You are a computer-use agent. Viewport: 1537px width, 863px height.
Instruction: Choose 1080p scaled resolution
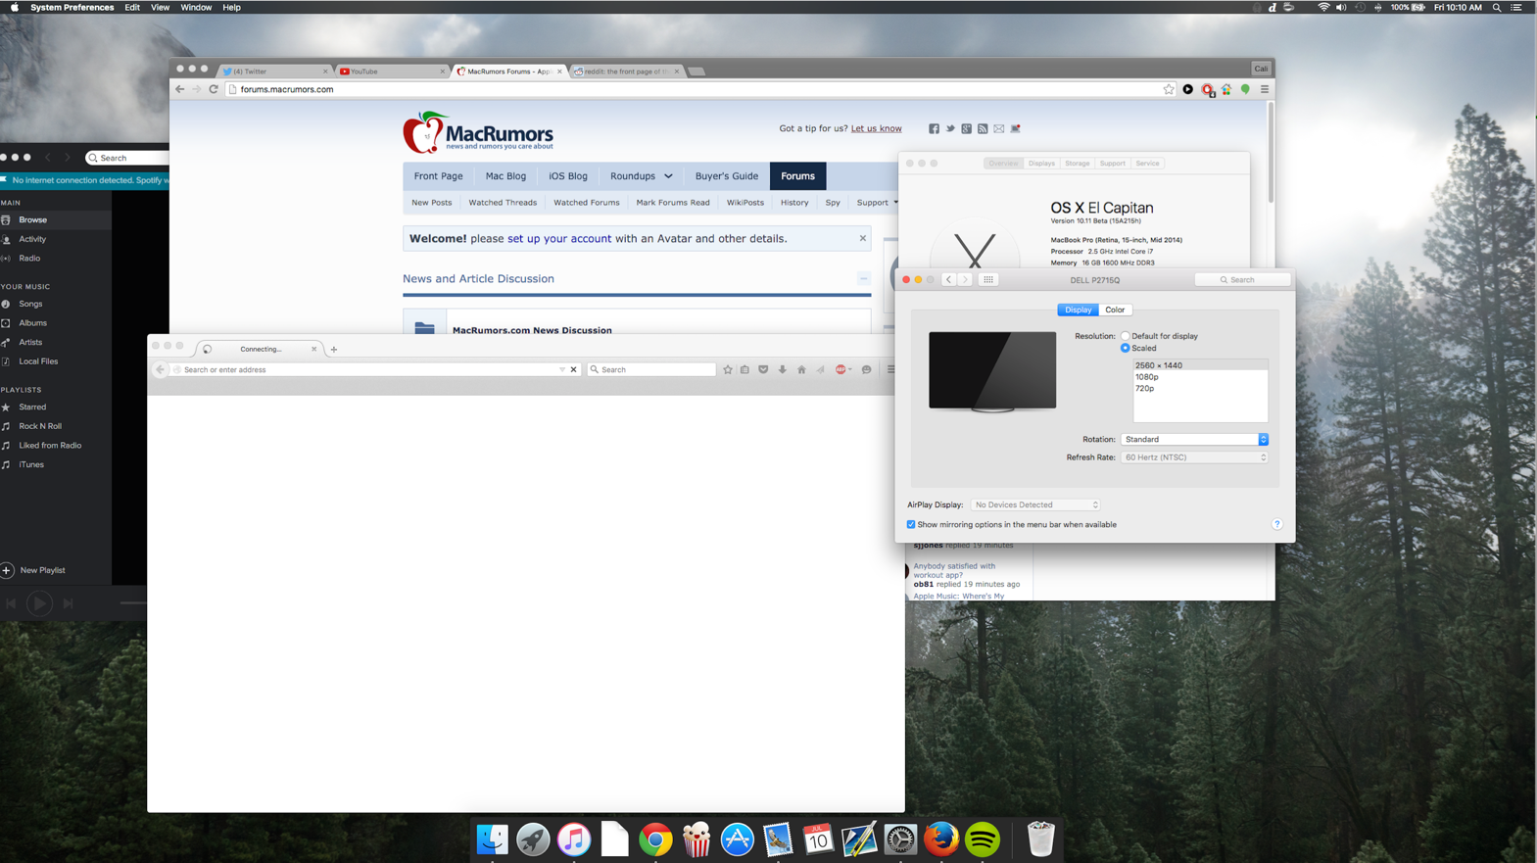[x=1200, y=377]
